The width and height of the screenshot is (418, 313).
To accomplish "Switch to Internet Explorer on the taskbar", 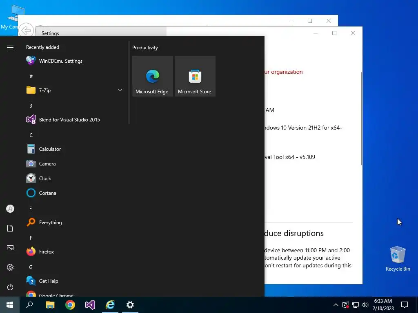I will coord(110,305).
